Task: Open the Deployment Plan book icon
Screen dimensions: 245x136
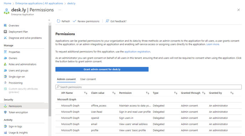Action: point(5,32)
